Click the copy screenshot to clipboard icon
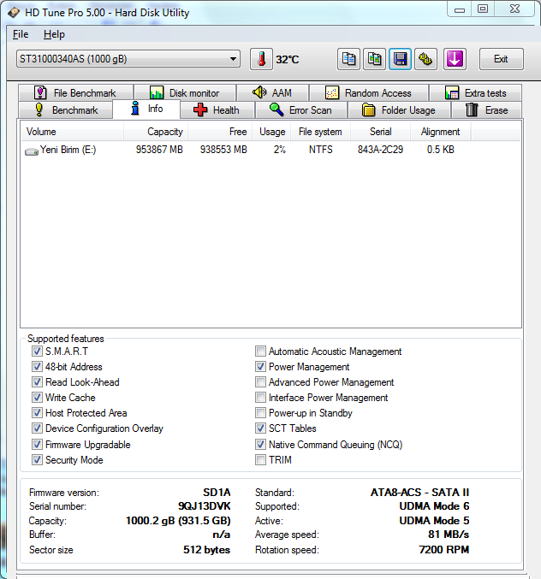 tap(374, 59)
